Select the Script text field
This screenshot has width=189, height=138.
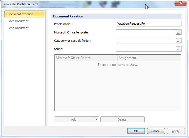145,49
